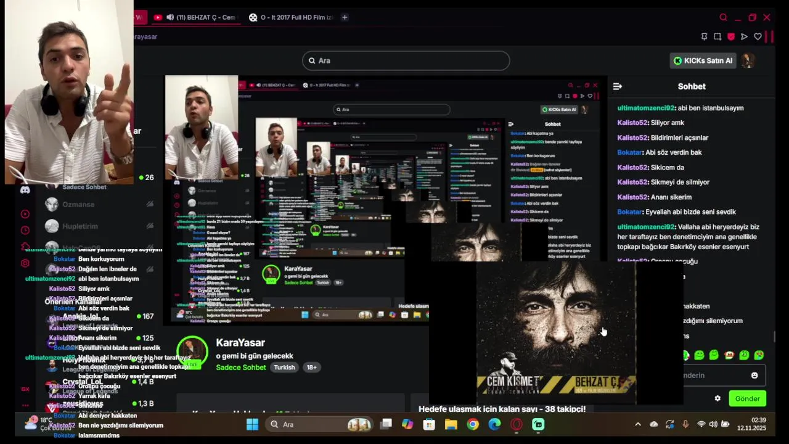Open the Kick app icon on taskbar
789x444 pixels.
pyautogui.click(x=538, y=424)
